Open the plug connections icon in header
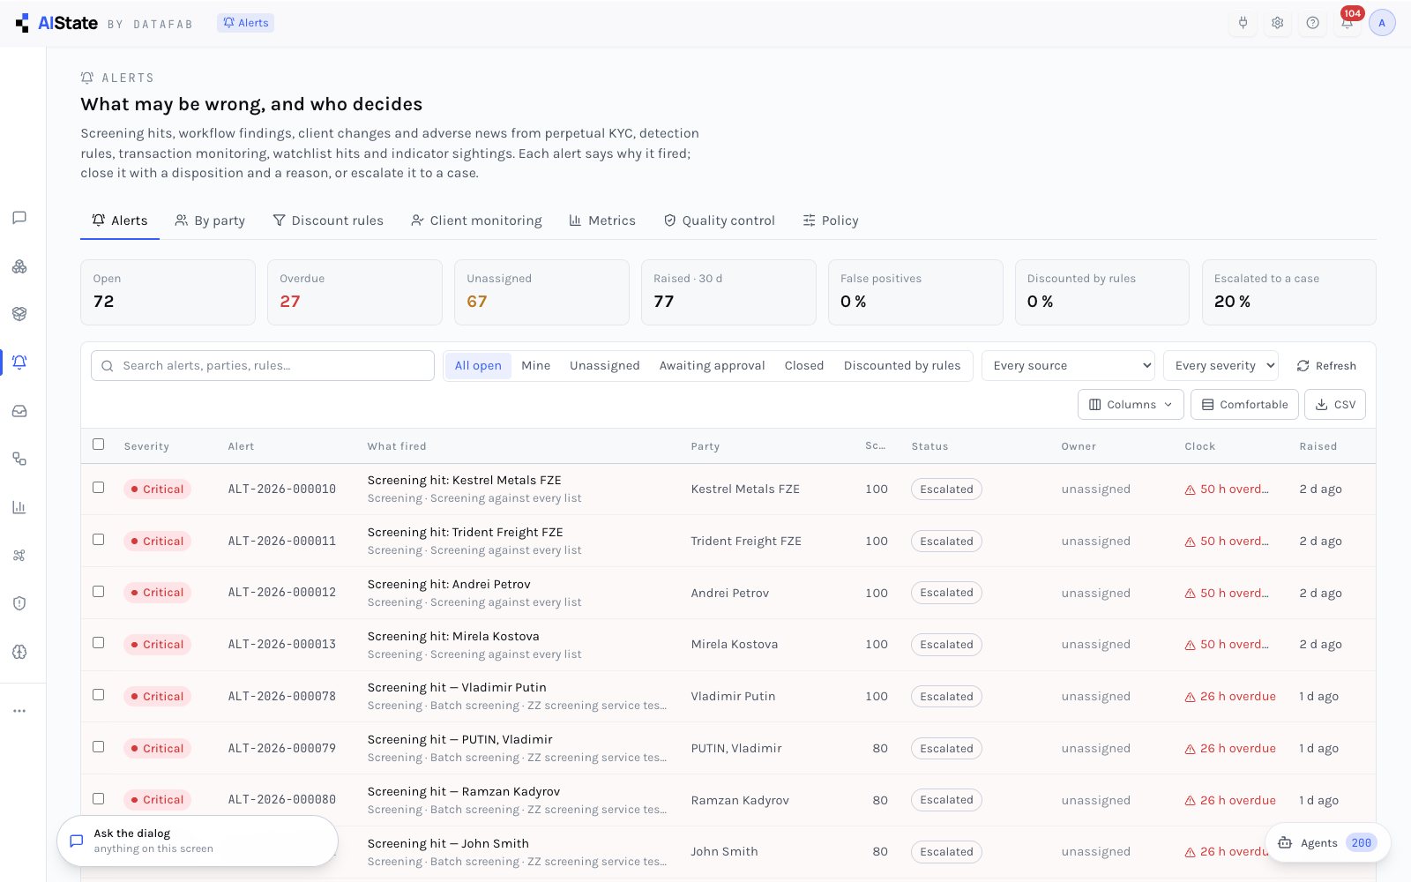The height and width of the screenshot is (882, 1411). [x=1243, y=23]
